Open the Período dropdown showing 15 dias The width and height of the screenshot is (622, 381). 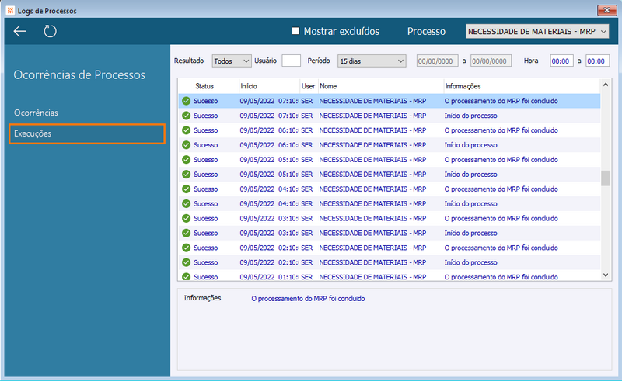click(372, 61)
